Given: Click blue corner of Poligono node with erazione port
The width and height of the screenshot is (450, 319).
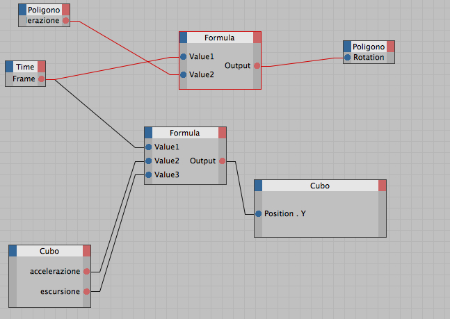Looking at the screenshot, I should pyautogui.click(x=22, y=10).
